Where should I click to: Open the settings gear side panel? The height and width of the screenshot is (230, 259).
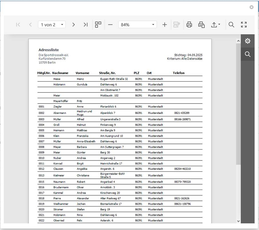click(x=248, y=41)
